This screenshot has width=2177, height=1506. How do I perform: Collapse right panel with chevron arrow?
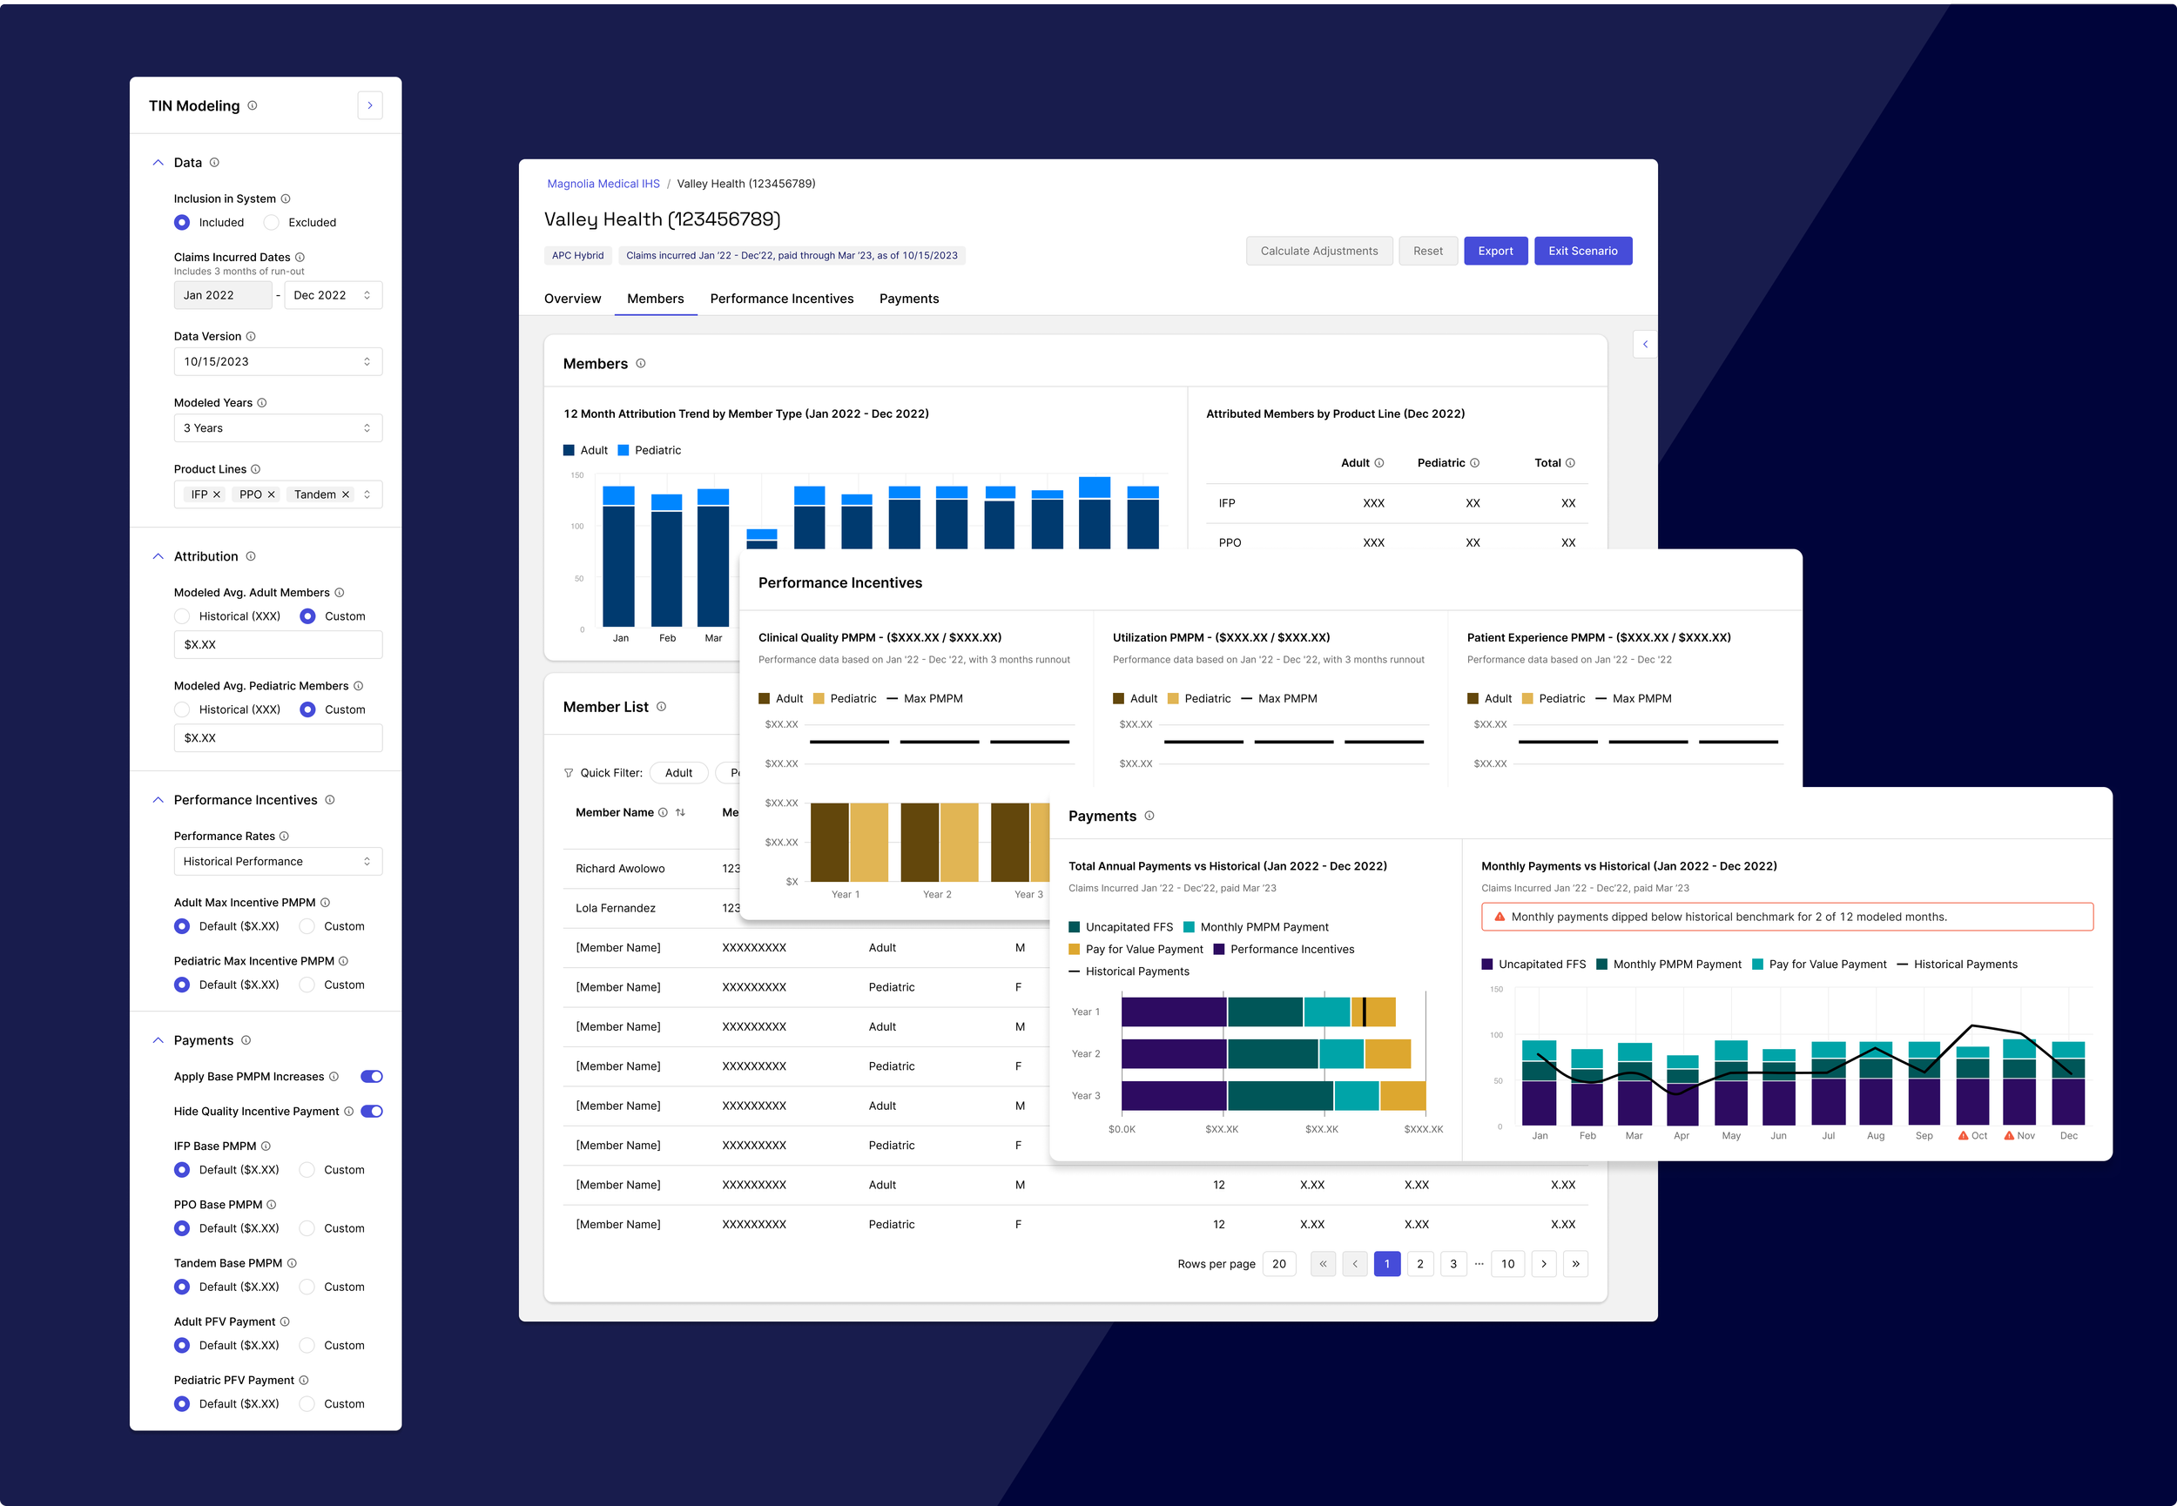pyautogui.click(x=1645, y=345)
